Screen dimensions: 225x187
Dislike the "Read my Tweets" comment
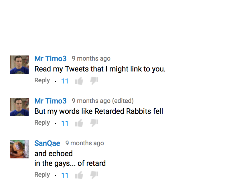coord(94,80)
